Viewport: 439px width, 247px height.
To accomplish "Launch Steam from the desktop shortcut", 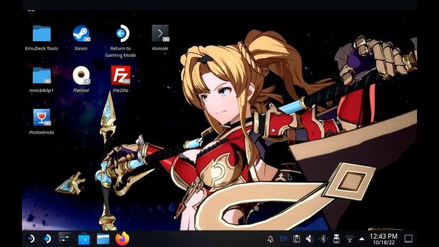I will click(81, 34).
